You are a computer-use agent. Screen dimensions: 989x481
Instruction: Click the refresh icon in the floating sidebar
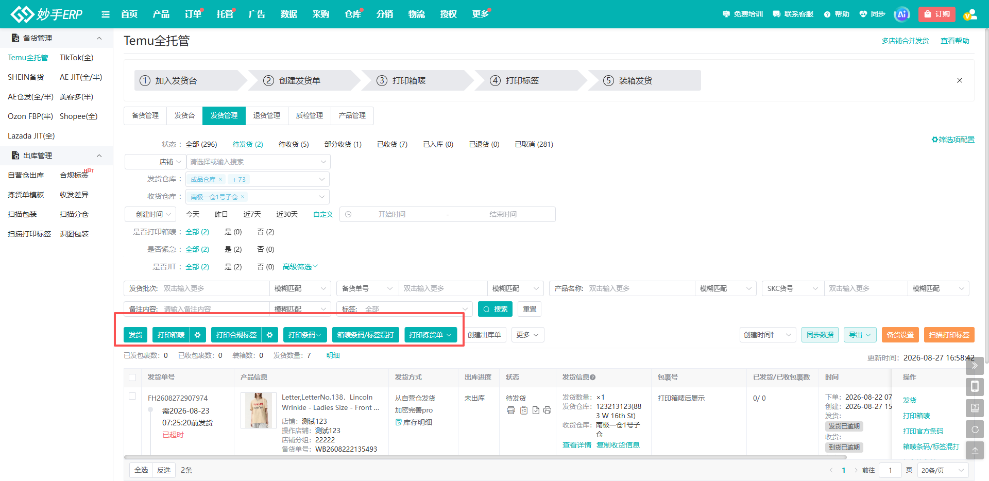(x=975, y=429)
